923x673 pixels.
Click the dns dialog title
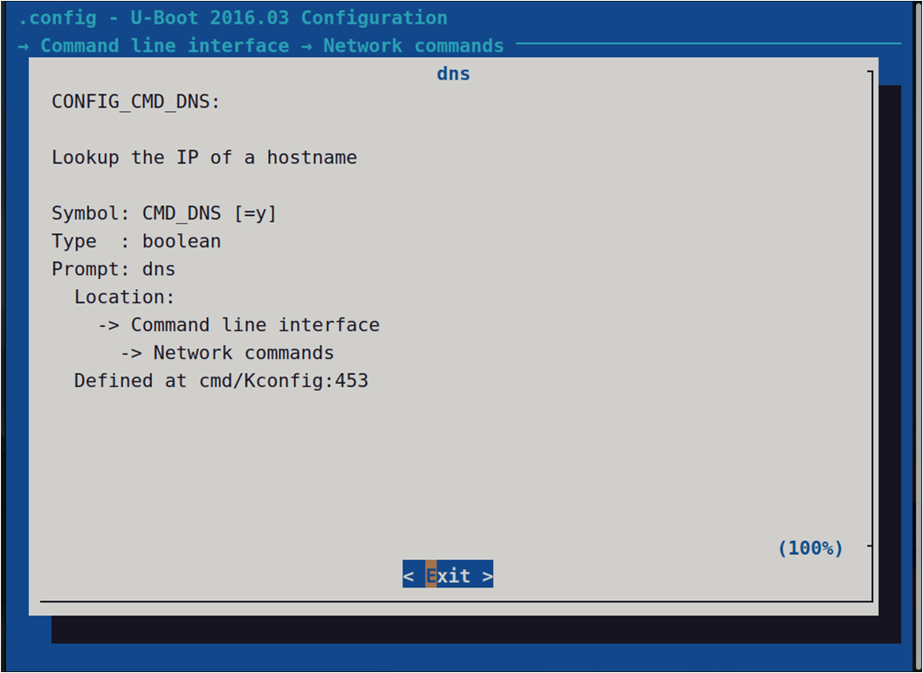pyautogui.click(x=453, y=74)
